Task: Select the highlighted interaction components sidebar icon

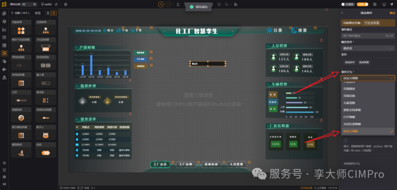Action: coord(4,53)
